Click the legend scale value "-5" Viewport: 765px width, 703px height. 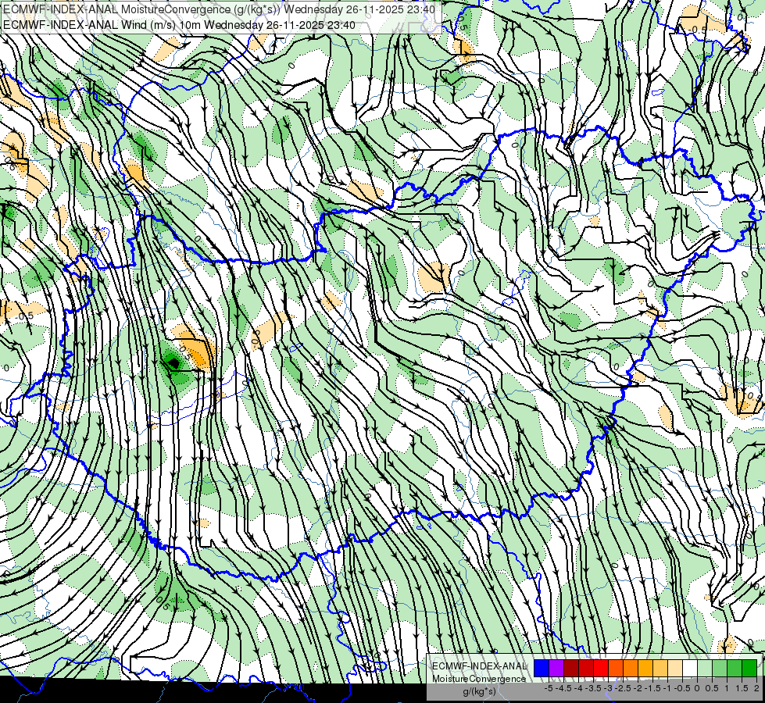click(549, 688)
